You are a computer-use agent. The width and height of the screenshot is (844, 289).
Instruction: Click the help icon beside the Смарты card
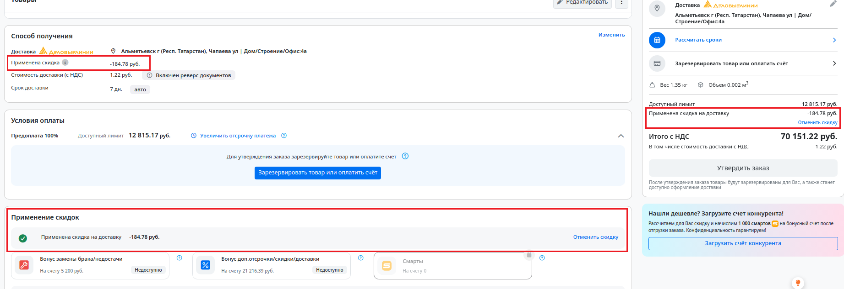(542, 258)
